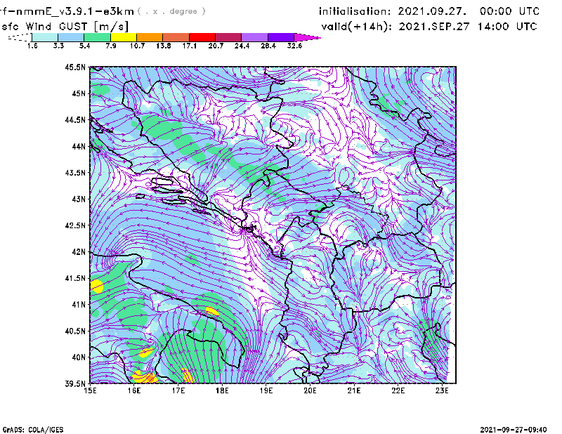Click the 43N latitude label
562x434 pixels.
pyautogui.click(x=79, y=199)
